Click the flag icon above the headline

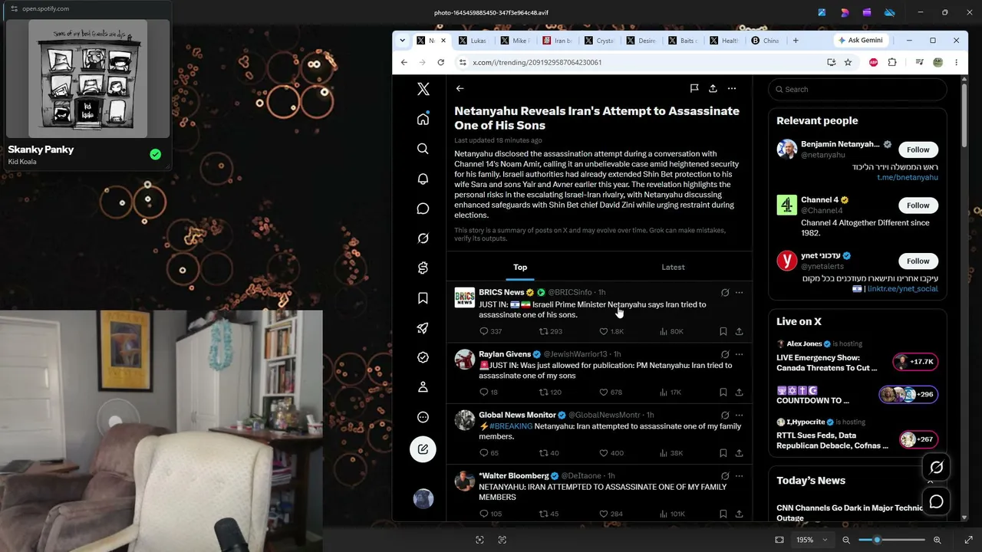click(x=694, y=89)
